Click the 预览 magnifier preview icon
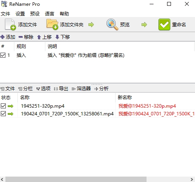Image resolution: width=195 pixels, height=182 pixels. coord(112,24)
